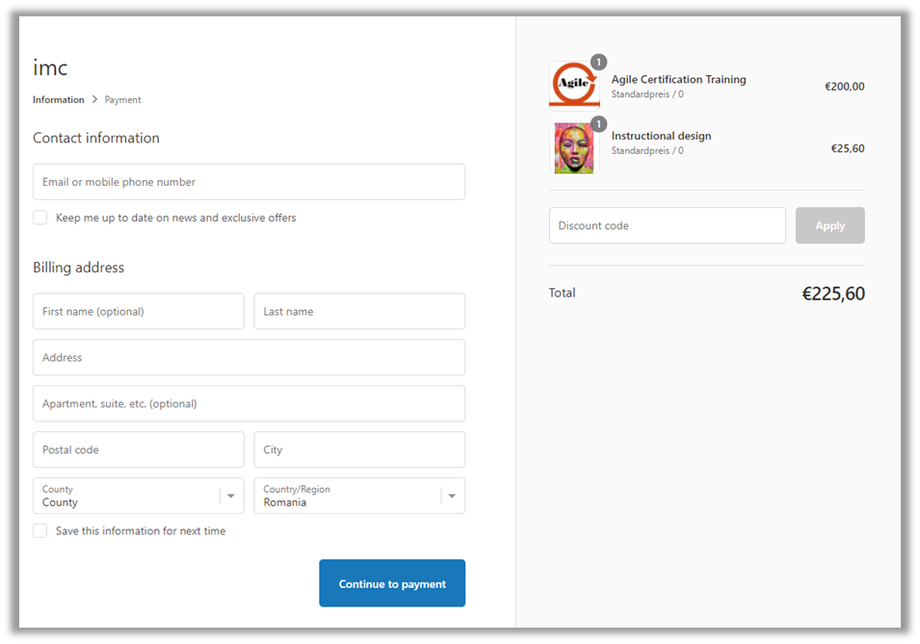
Task: Click into the Discount code field
Action: point(667,226)
